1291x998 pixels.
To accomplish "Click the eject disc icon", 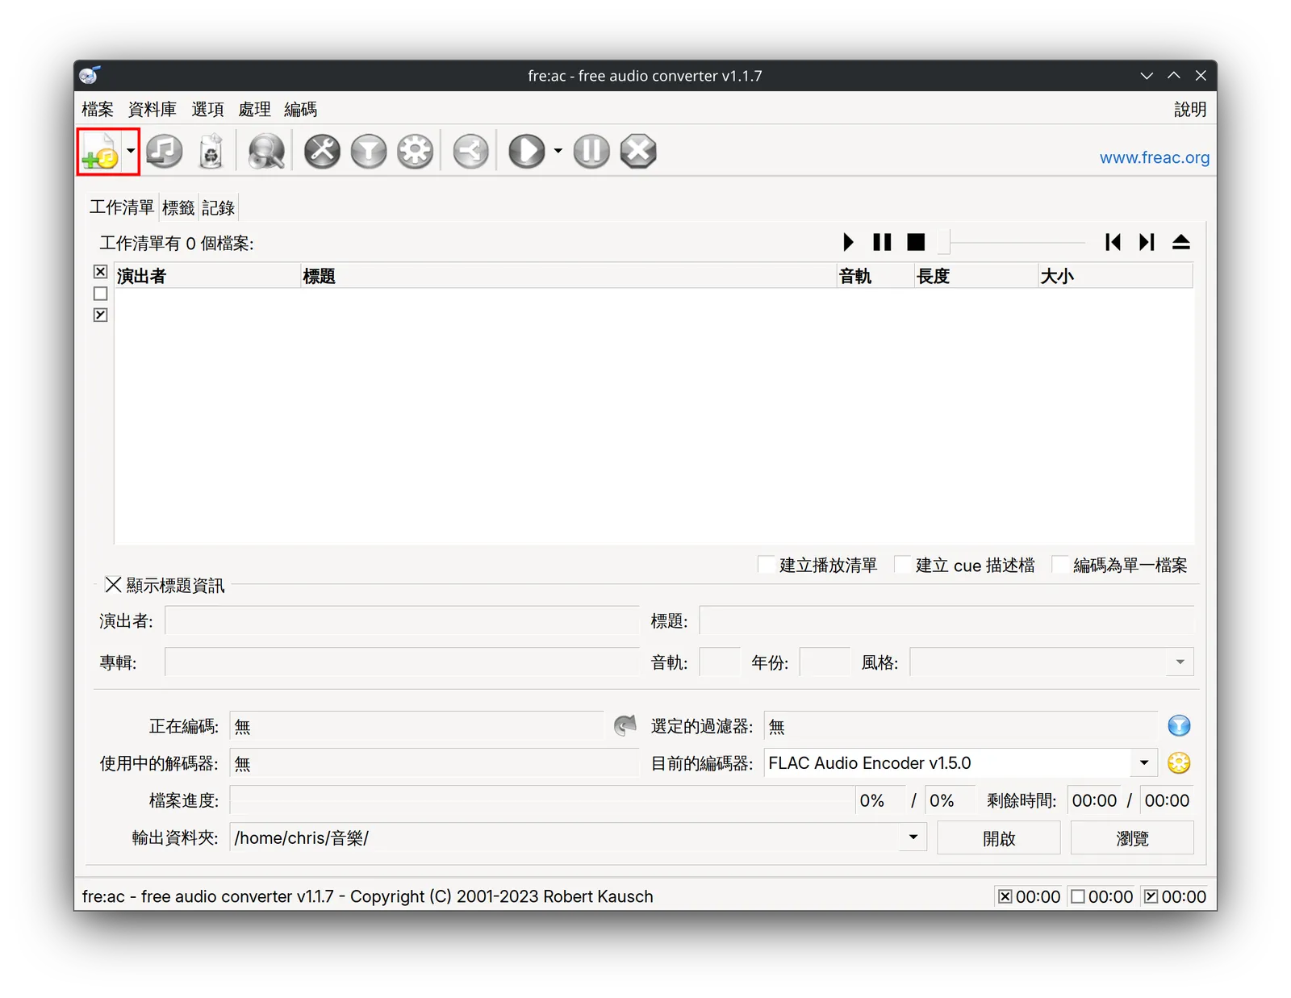I will (x=1181, y=242).
